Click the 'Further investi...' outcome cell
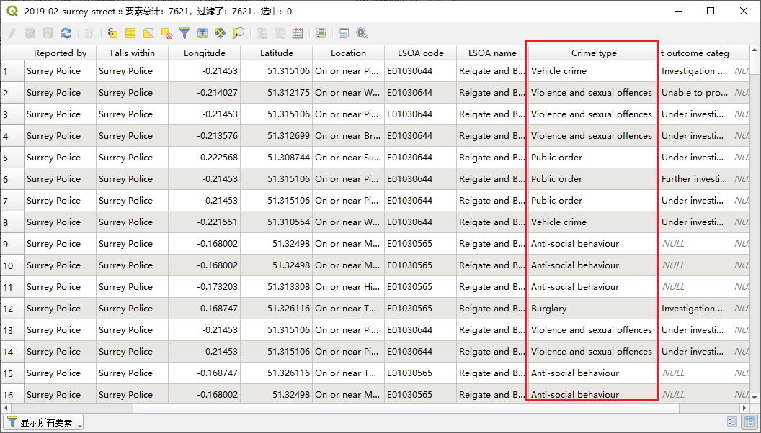The width and height of the screenshot is (761, 433). (695, 179)
